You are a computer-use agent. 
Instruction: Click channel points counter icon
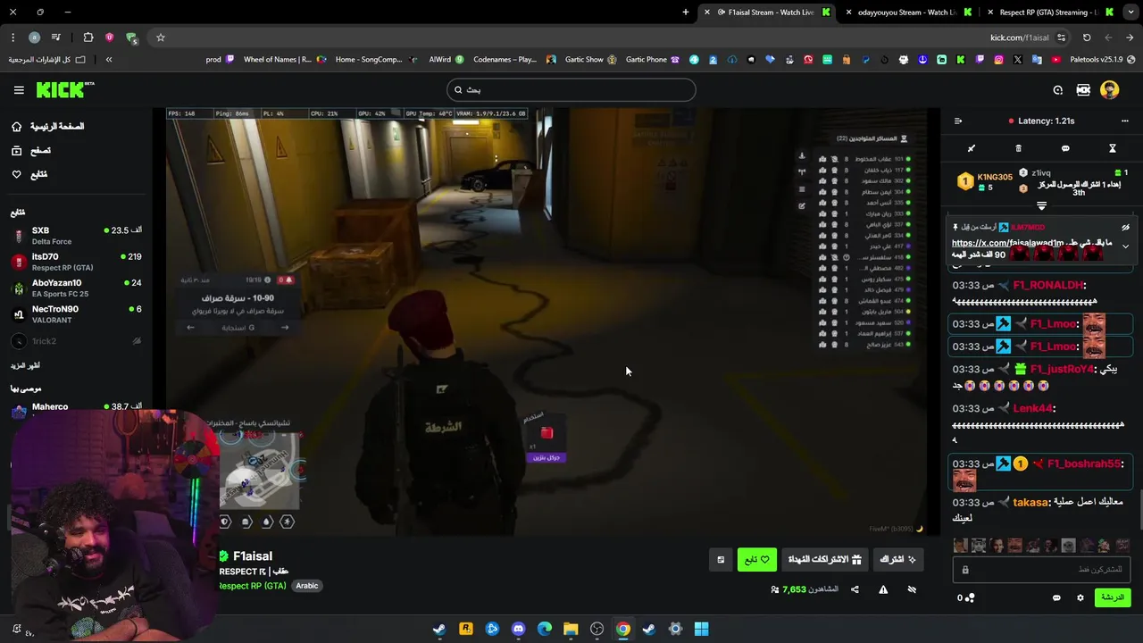pos(966,597)
